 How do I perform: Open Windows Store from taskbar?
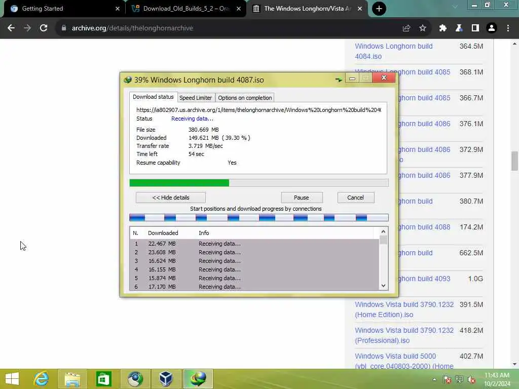click(103, 379)
